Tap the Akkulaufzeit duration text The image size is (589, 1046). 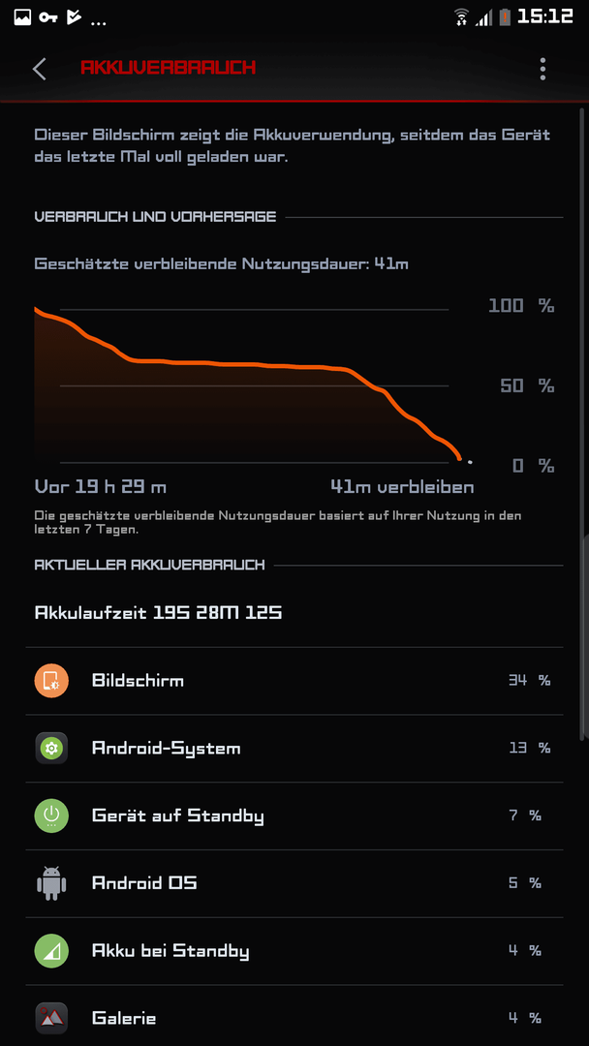coord(158,612)
